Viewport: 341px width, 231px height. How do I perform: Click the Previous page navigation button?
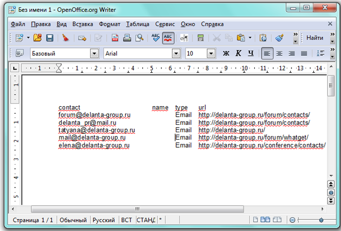[331, 184]
